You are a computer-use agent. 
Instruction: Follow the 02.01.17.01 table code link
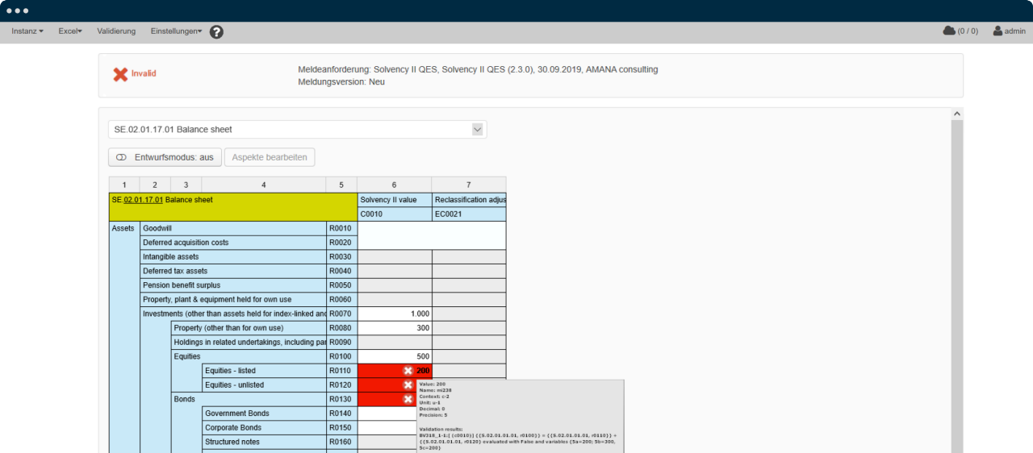click(x=143, y=200)
